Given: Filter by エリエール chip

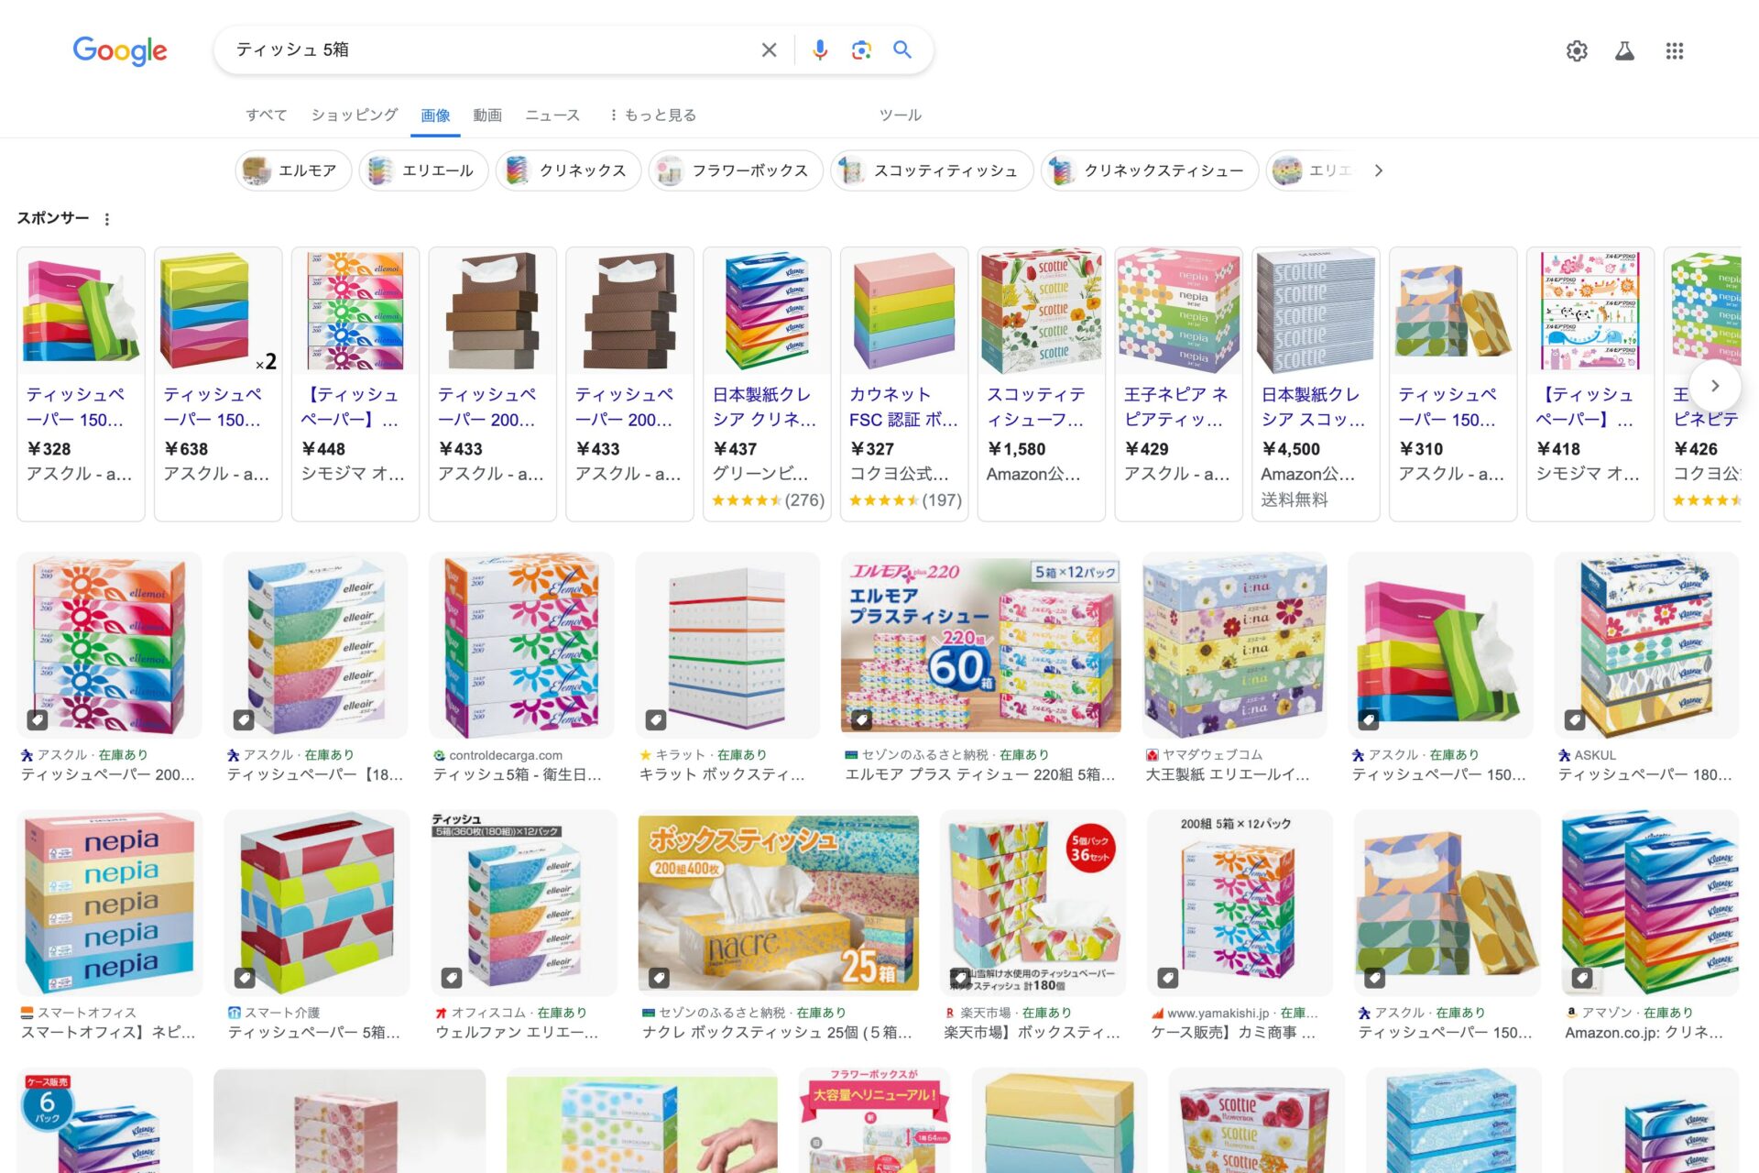Looking at the screenshot, I should point(423,170).
